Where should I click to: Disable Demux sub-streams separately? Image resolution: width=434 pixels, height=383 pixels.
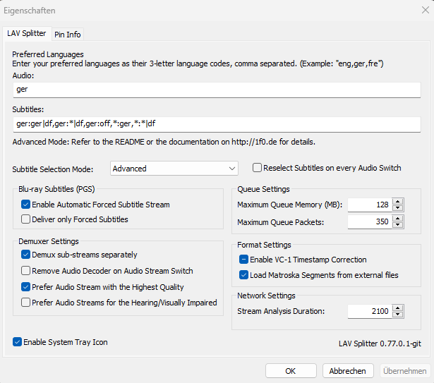click(26, 255)
